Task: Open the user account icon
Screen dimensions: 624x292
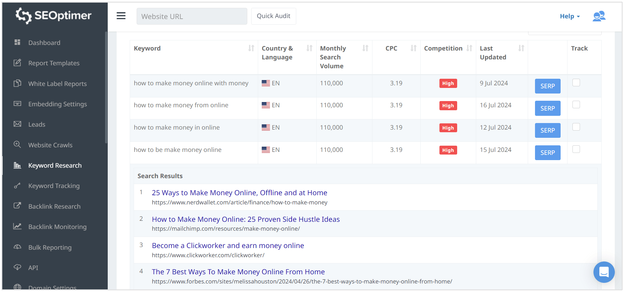Action: pyautogui.click(x=599, y=16)
